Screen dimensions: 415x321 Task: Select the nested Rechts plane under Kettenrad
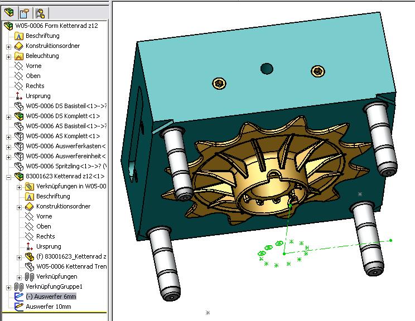pos(30,237)
